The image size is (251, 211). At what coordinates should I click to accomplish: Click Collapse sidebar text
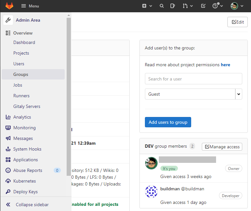click(x=32, y=205)
